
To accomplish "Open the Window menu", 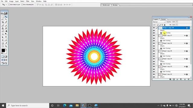I will (39, 1).
